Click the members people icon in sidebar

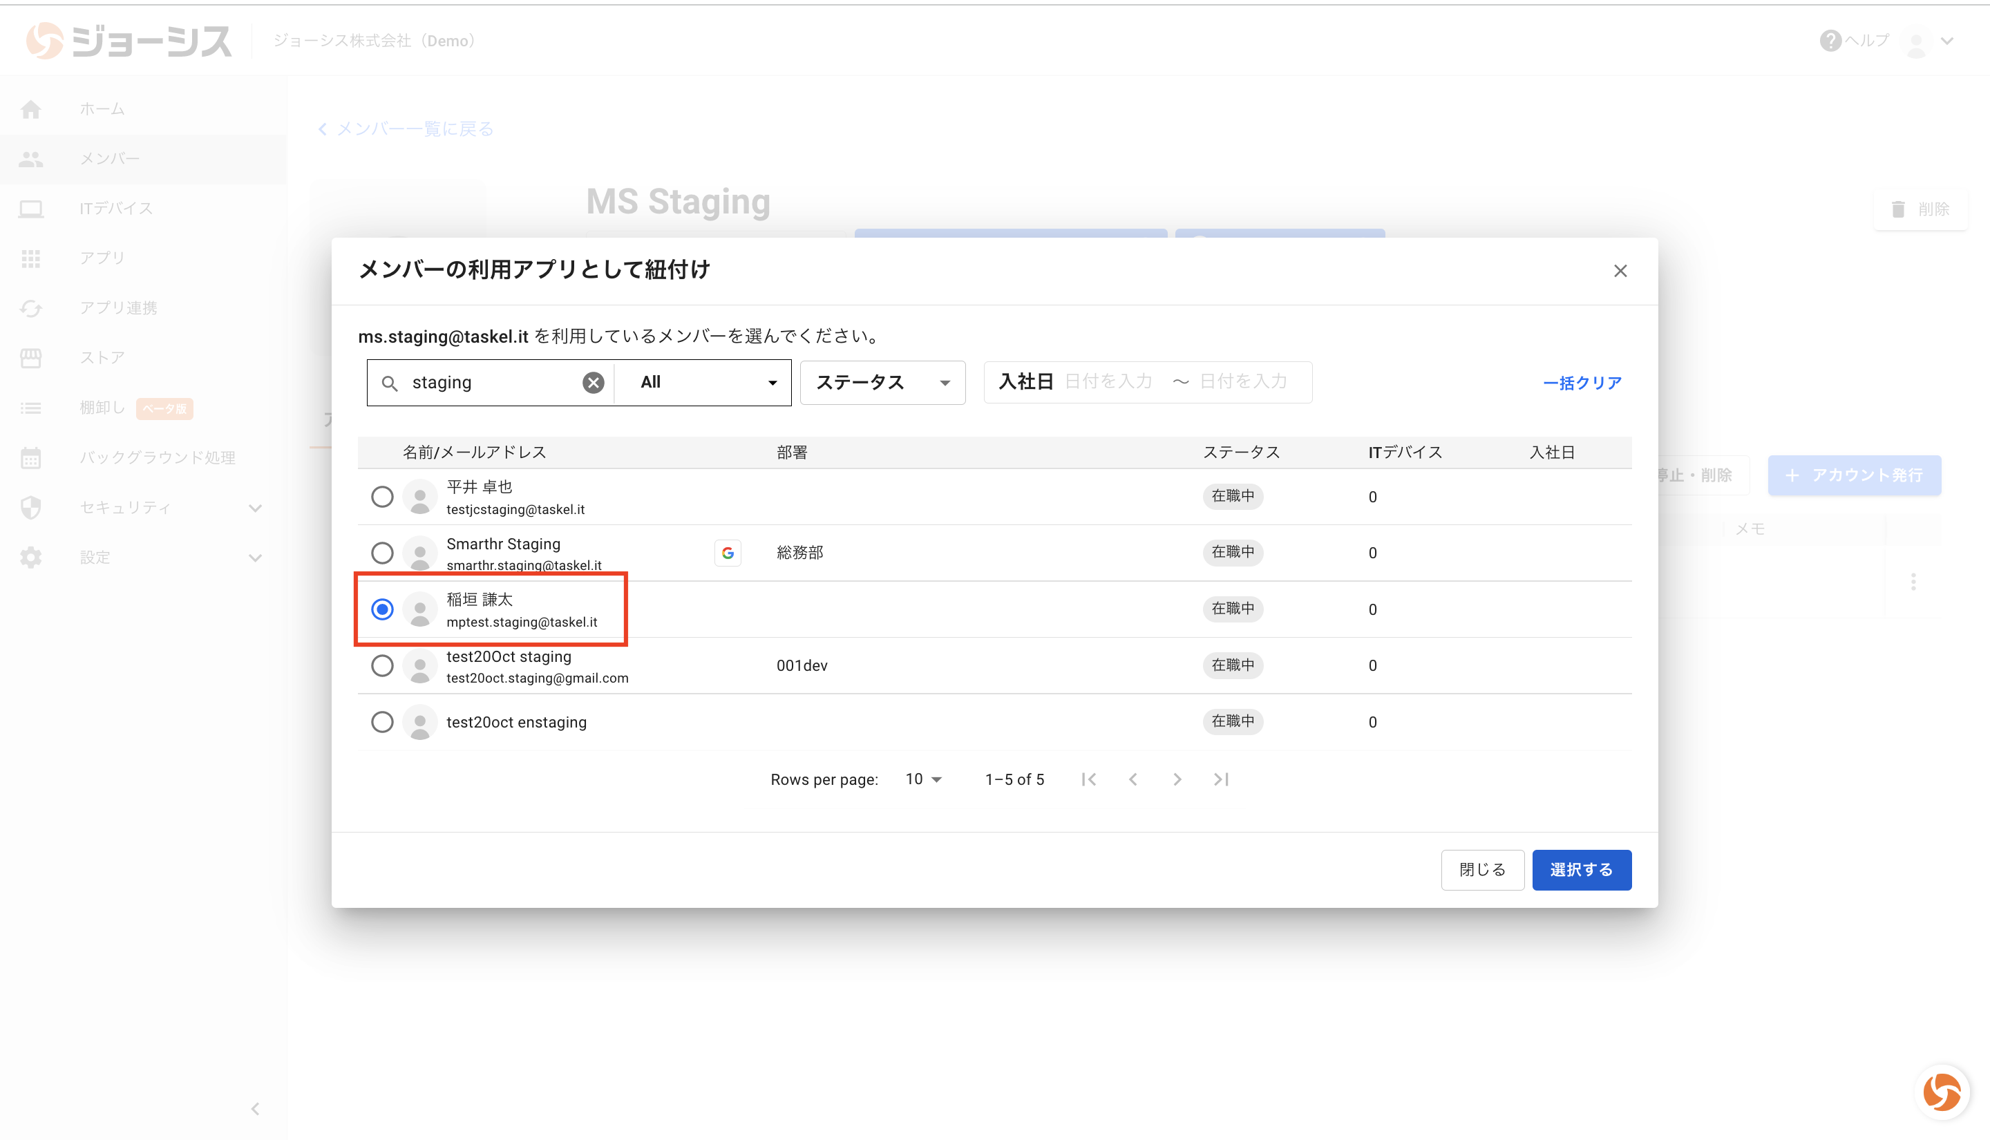(30, 159)
